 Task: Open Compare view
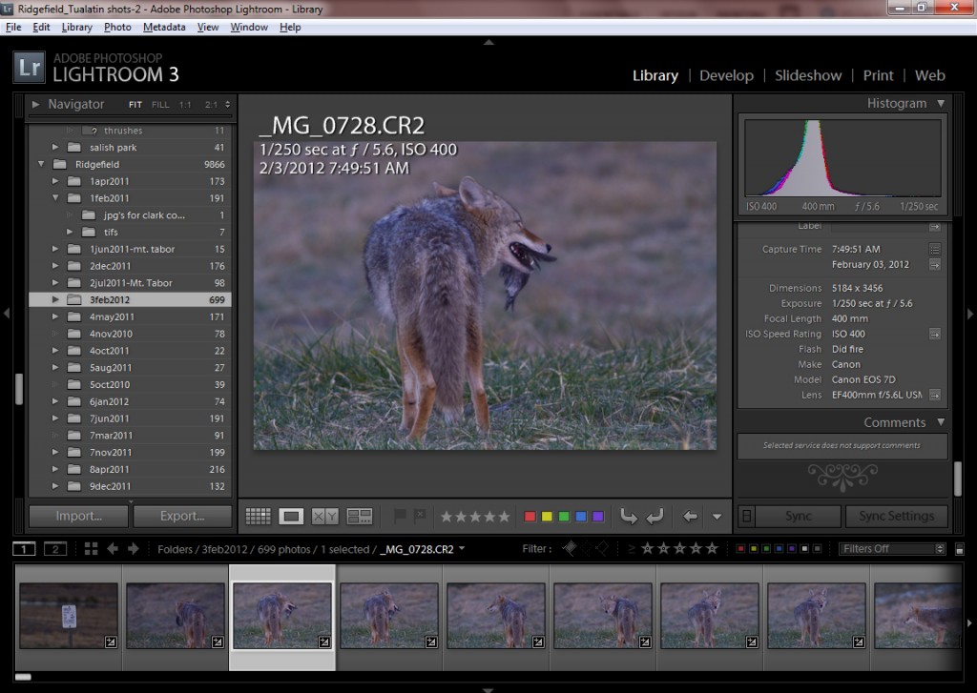[x=324, y=516]
